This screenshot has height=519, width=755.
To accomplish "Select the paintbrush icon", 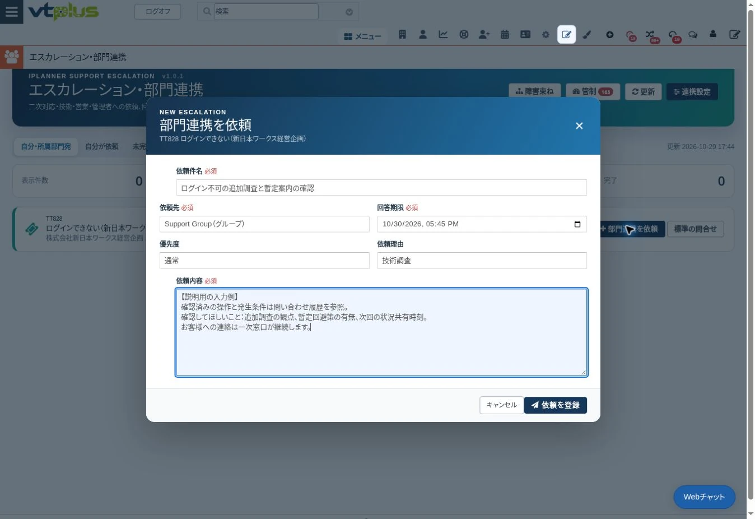I will (587, 35).
